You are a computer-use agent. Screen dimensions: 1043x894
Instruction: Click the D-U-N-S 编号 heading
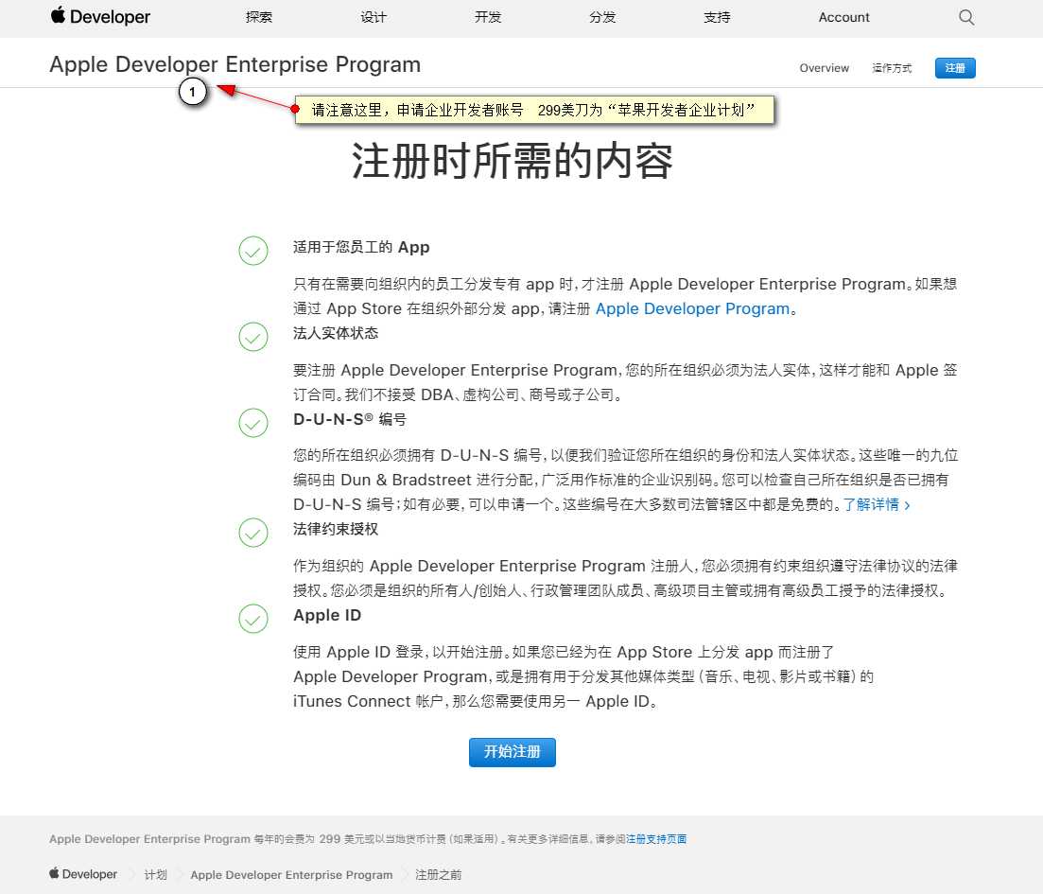coord(350,419)
